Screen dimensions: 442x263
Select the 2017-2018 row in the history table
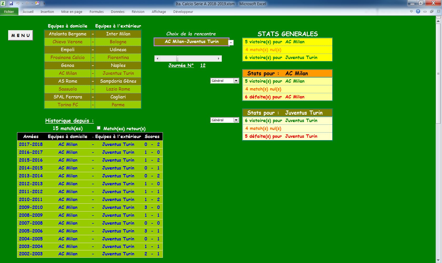coord(31,144)
